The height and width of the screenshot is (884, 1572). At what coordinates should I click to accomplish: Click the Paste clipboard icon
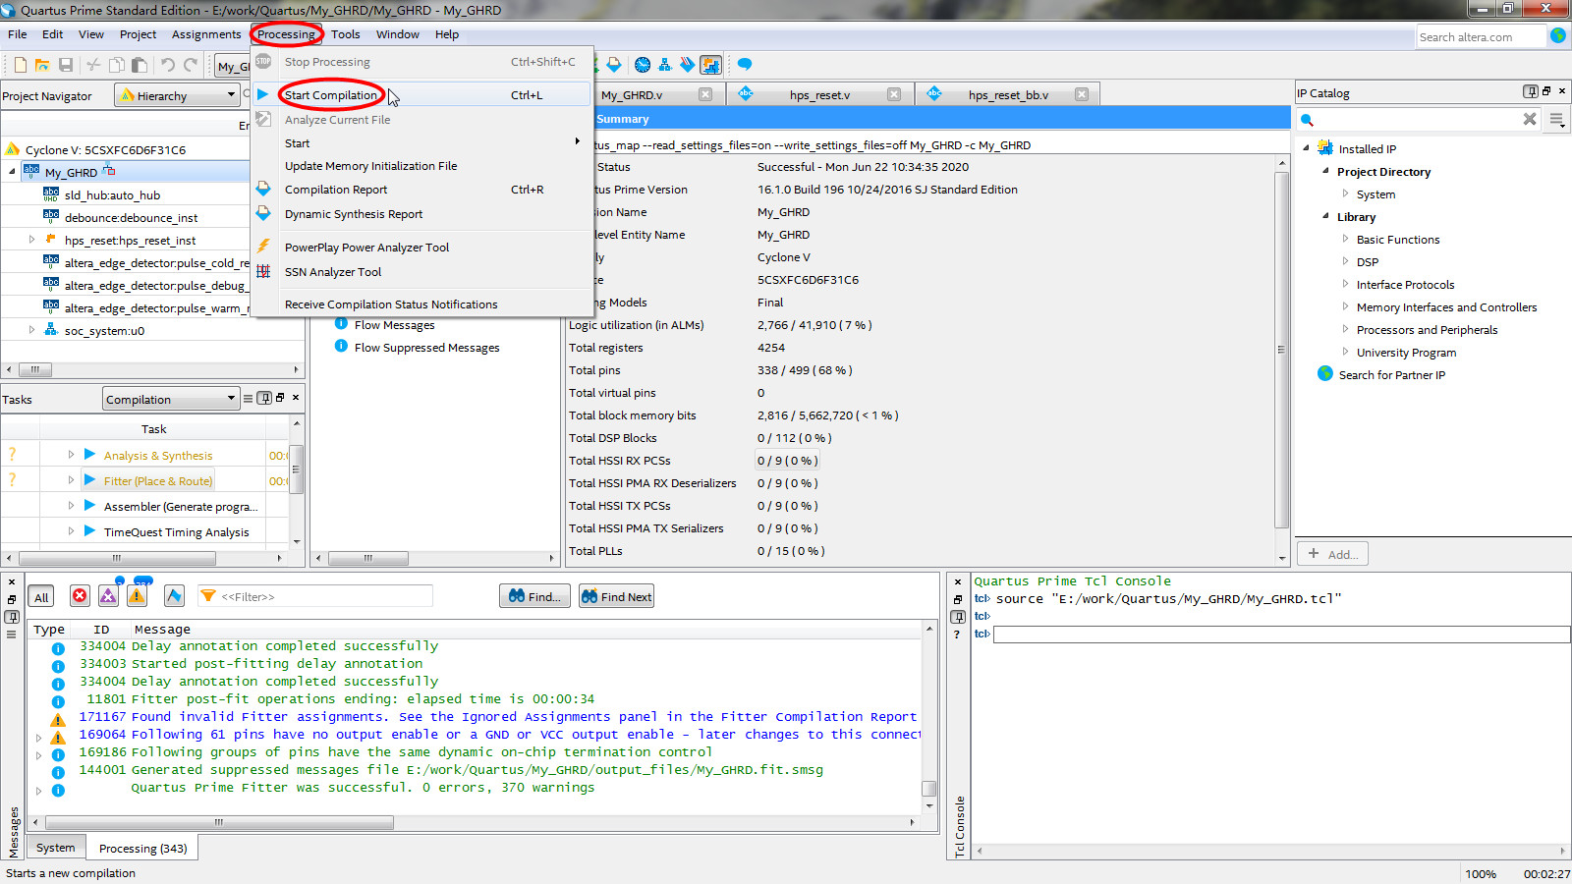(140, 65)
